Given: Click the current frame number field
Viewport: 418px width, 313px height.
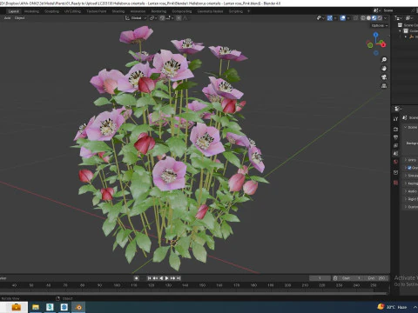Looking at the screenshot, I should pos(320,278).
